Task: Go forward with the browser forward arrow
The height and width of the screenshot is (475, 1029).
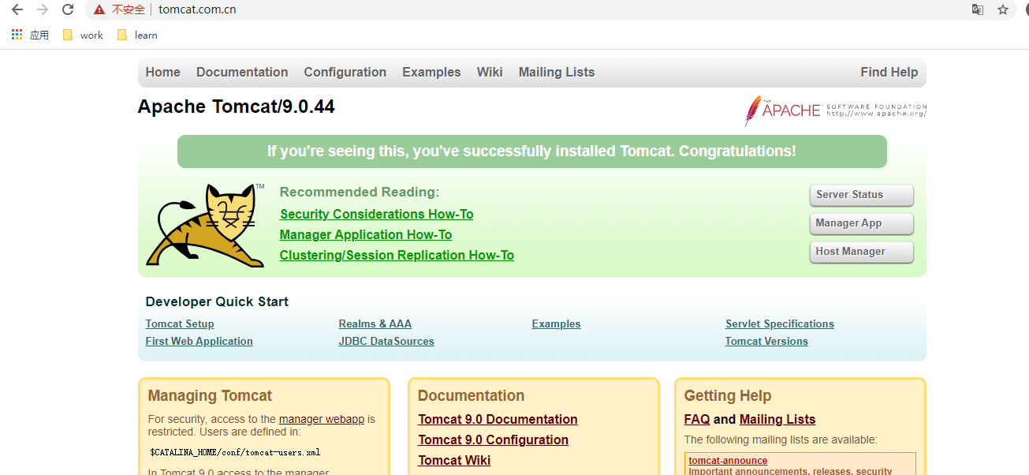Action: [43, 9]
